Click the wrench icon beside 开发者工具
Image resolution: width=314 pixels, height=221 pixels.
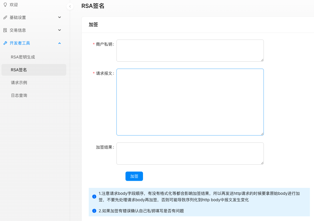click(5, 43)
